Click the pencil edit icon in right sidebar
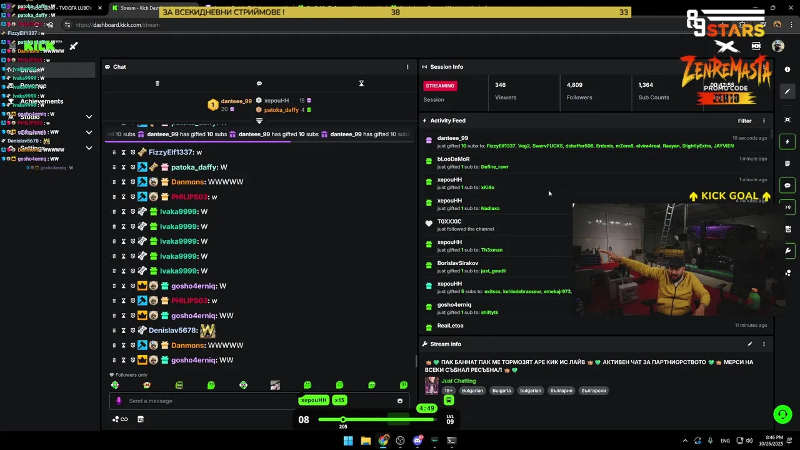The height and width of the screenshot is (450, 800). click(787, 91)
